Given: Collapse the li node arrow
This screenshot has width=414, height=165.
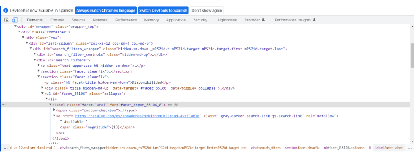Looking at the screenshot, I should coord(46,99).
